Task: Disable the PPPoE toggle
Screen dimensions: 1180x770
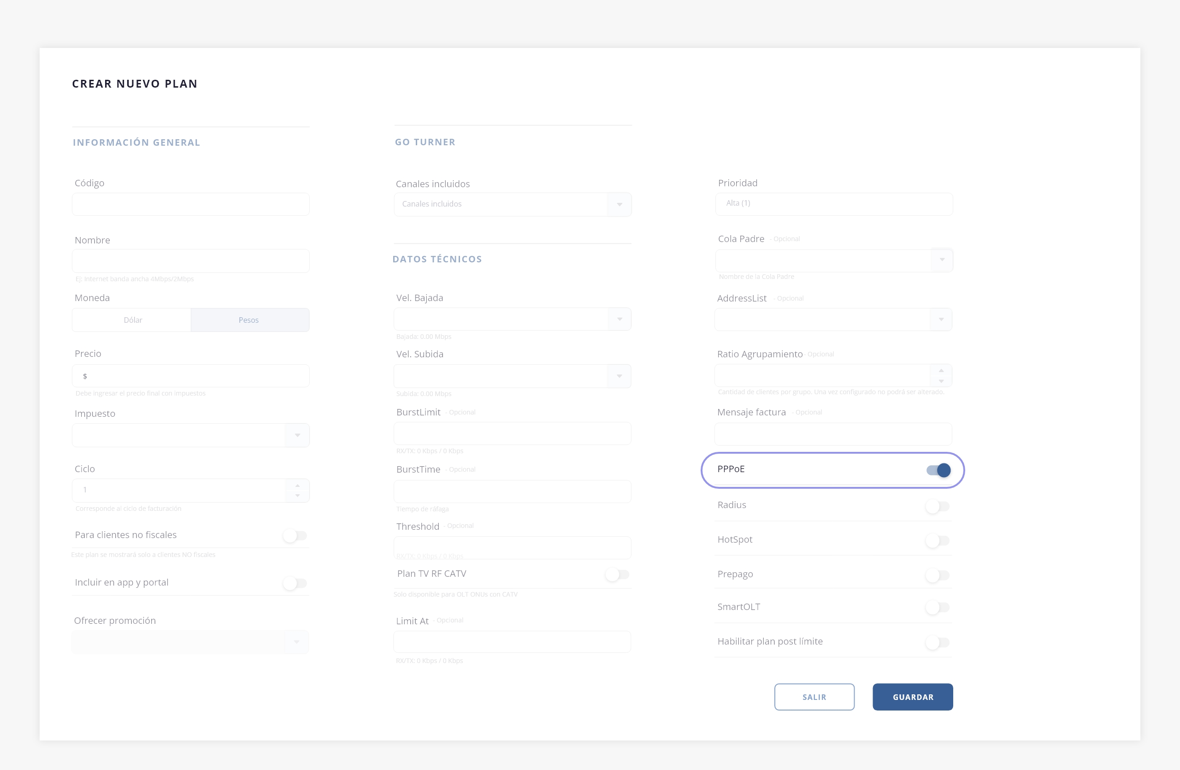Action: pyautogui.click(x=938, y=470)
